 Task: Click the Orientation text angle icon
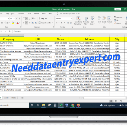33,18
